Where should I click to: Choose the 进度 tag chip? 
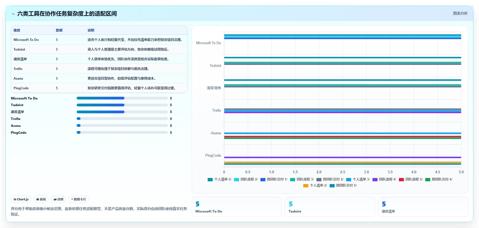pyautogui.click(x=58, y=199)
